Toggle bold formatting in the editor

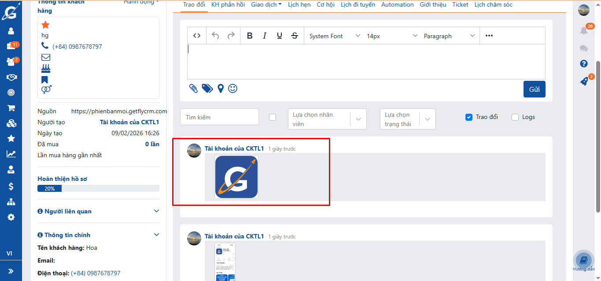pyautogui.click(x=250, y=36)
